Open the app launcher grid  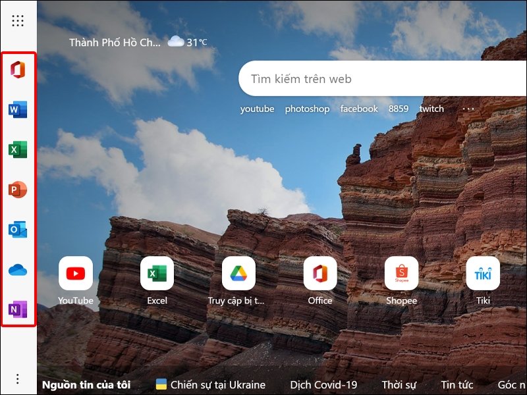click(18, 20)
